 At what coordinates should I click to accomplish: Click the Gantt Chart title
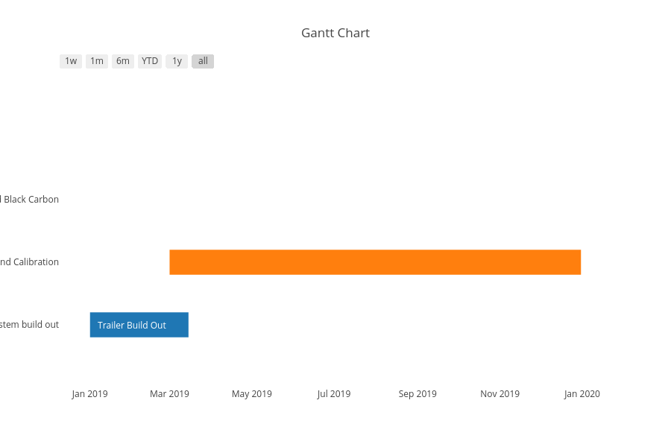(335, 33)
